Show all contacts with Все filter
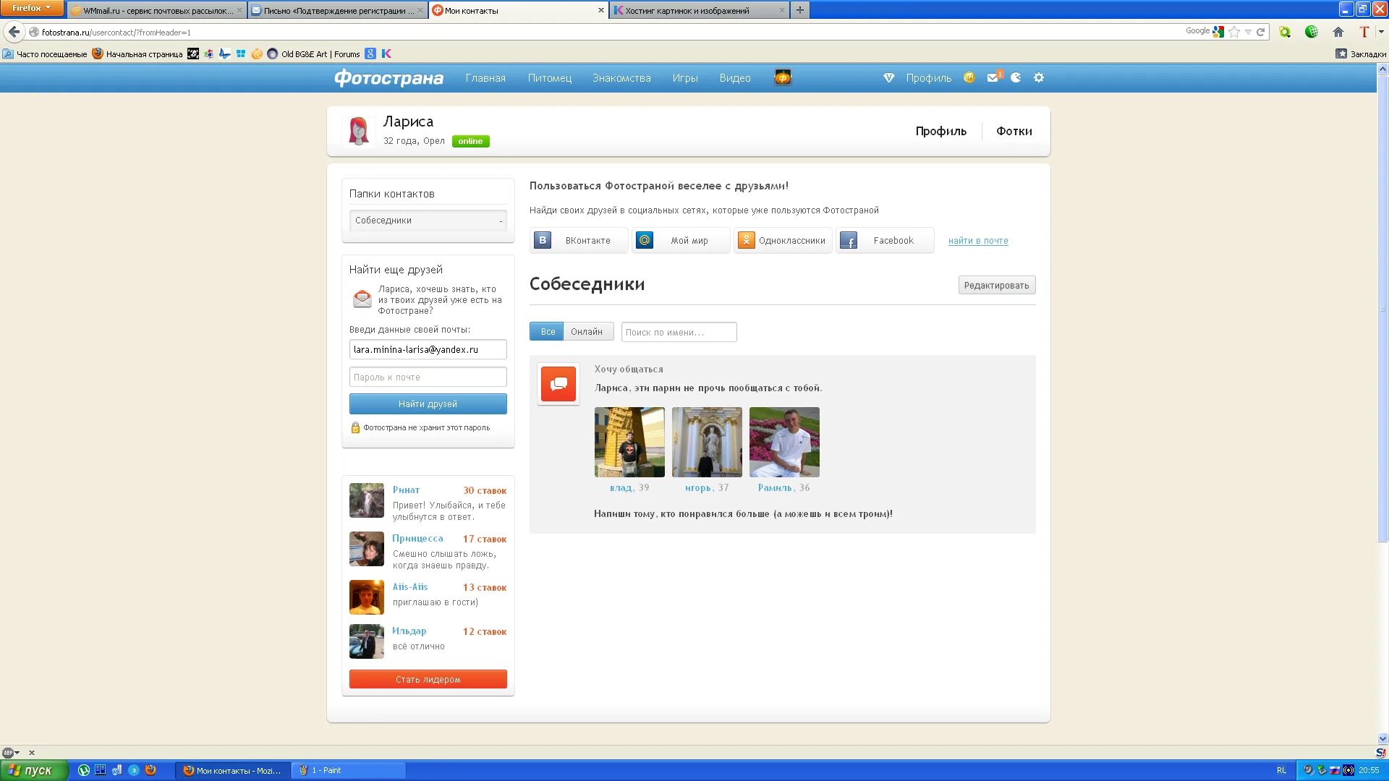 coord(548,332)
